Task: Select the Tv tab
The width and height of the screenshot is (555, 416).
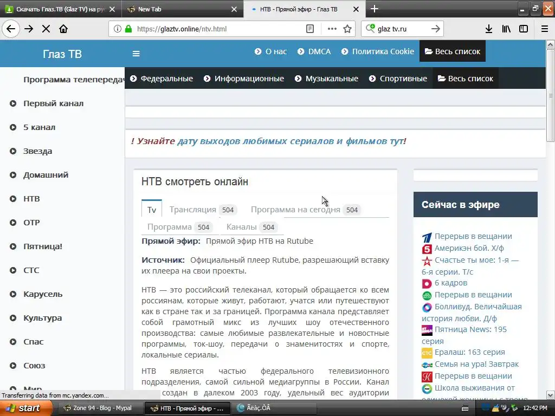Action: [x=152, y=210]
